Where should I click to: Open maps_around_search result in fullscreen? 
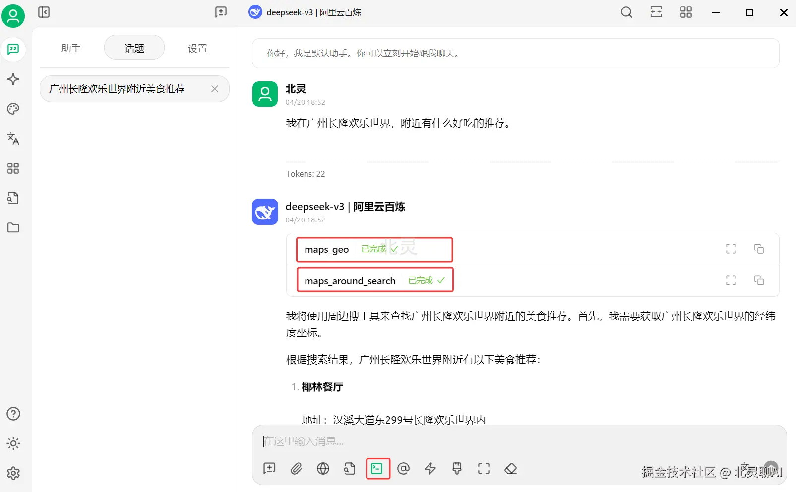pos(731,280)
